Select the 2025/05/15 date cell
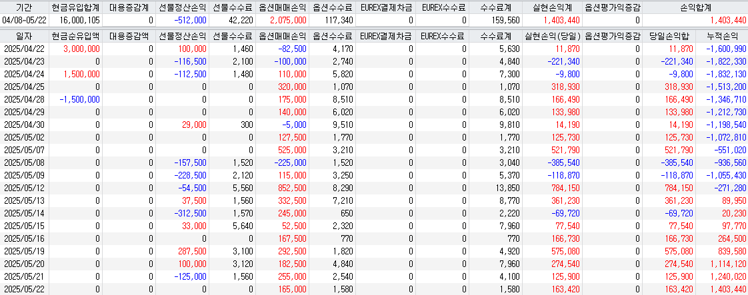The height and width of the screenshot is (295, 748). (24, 226)
